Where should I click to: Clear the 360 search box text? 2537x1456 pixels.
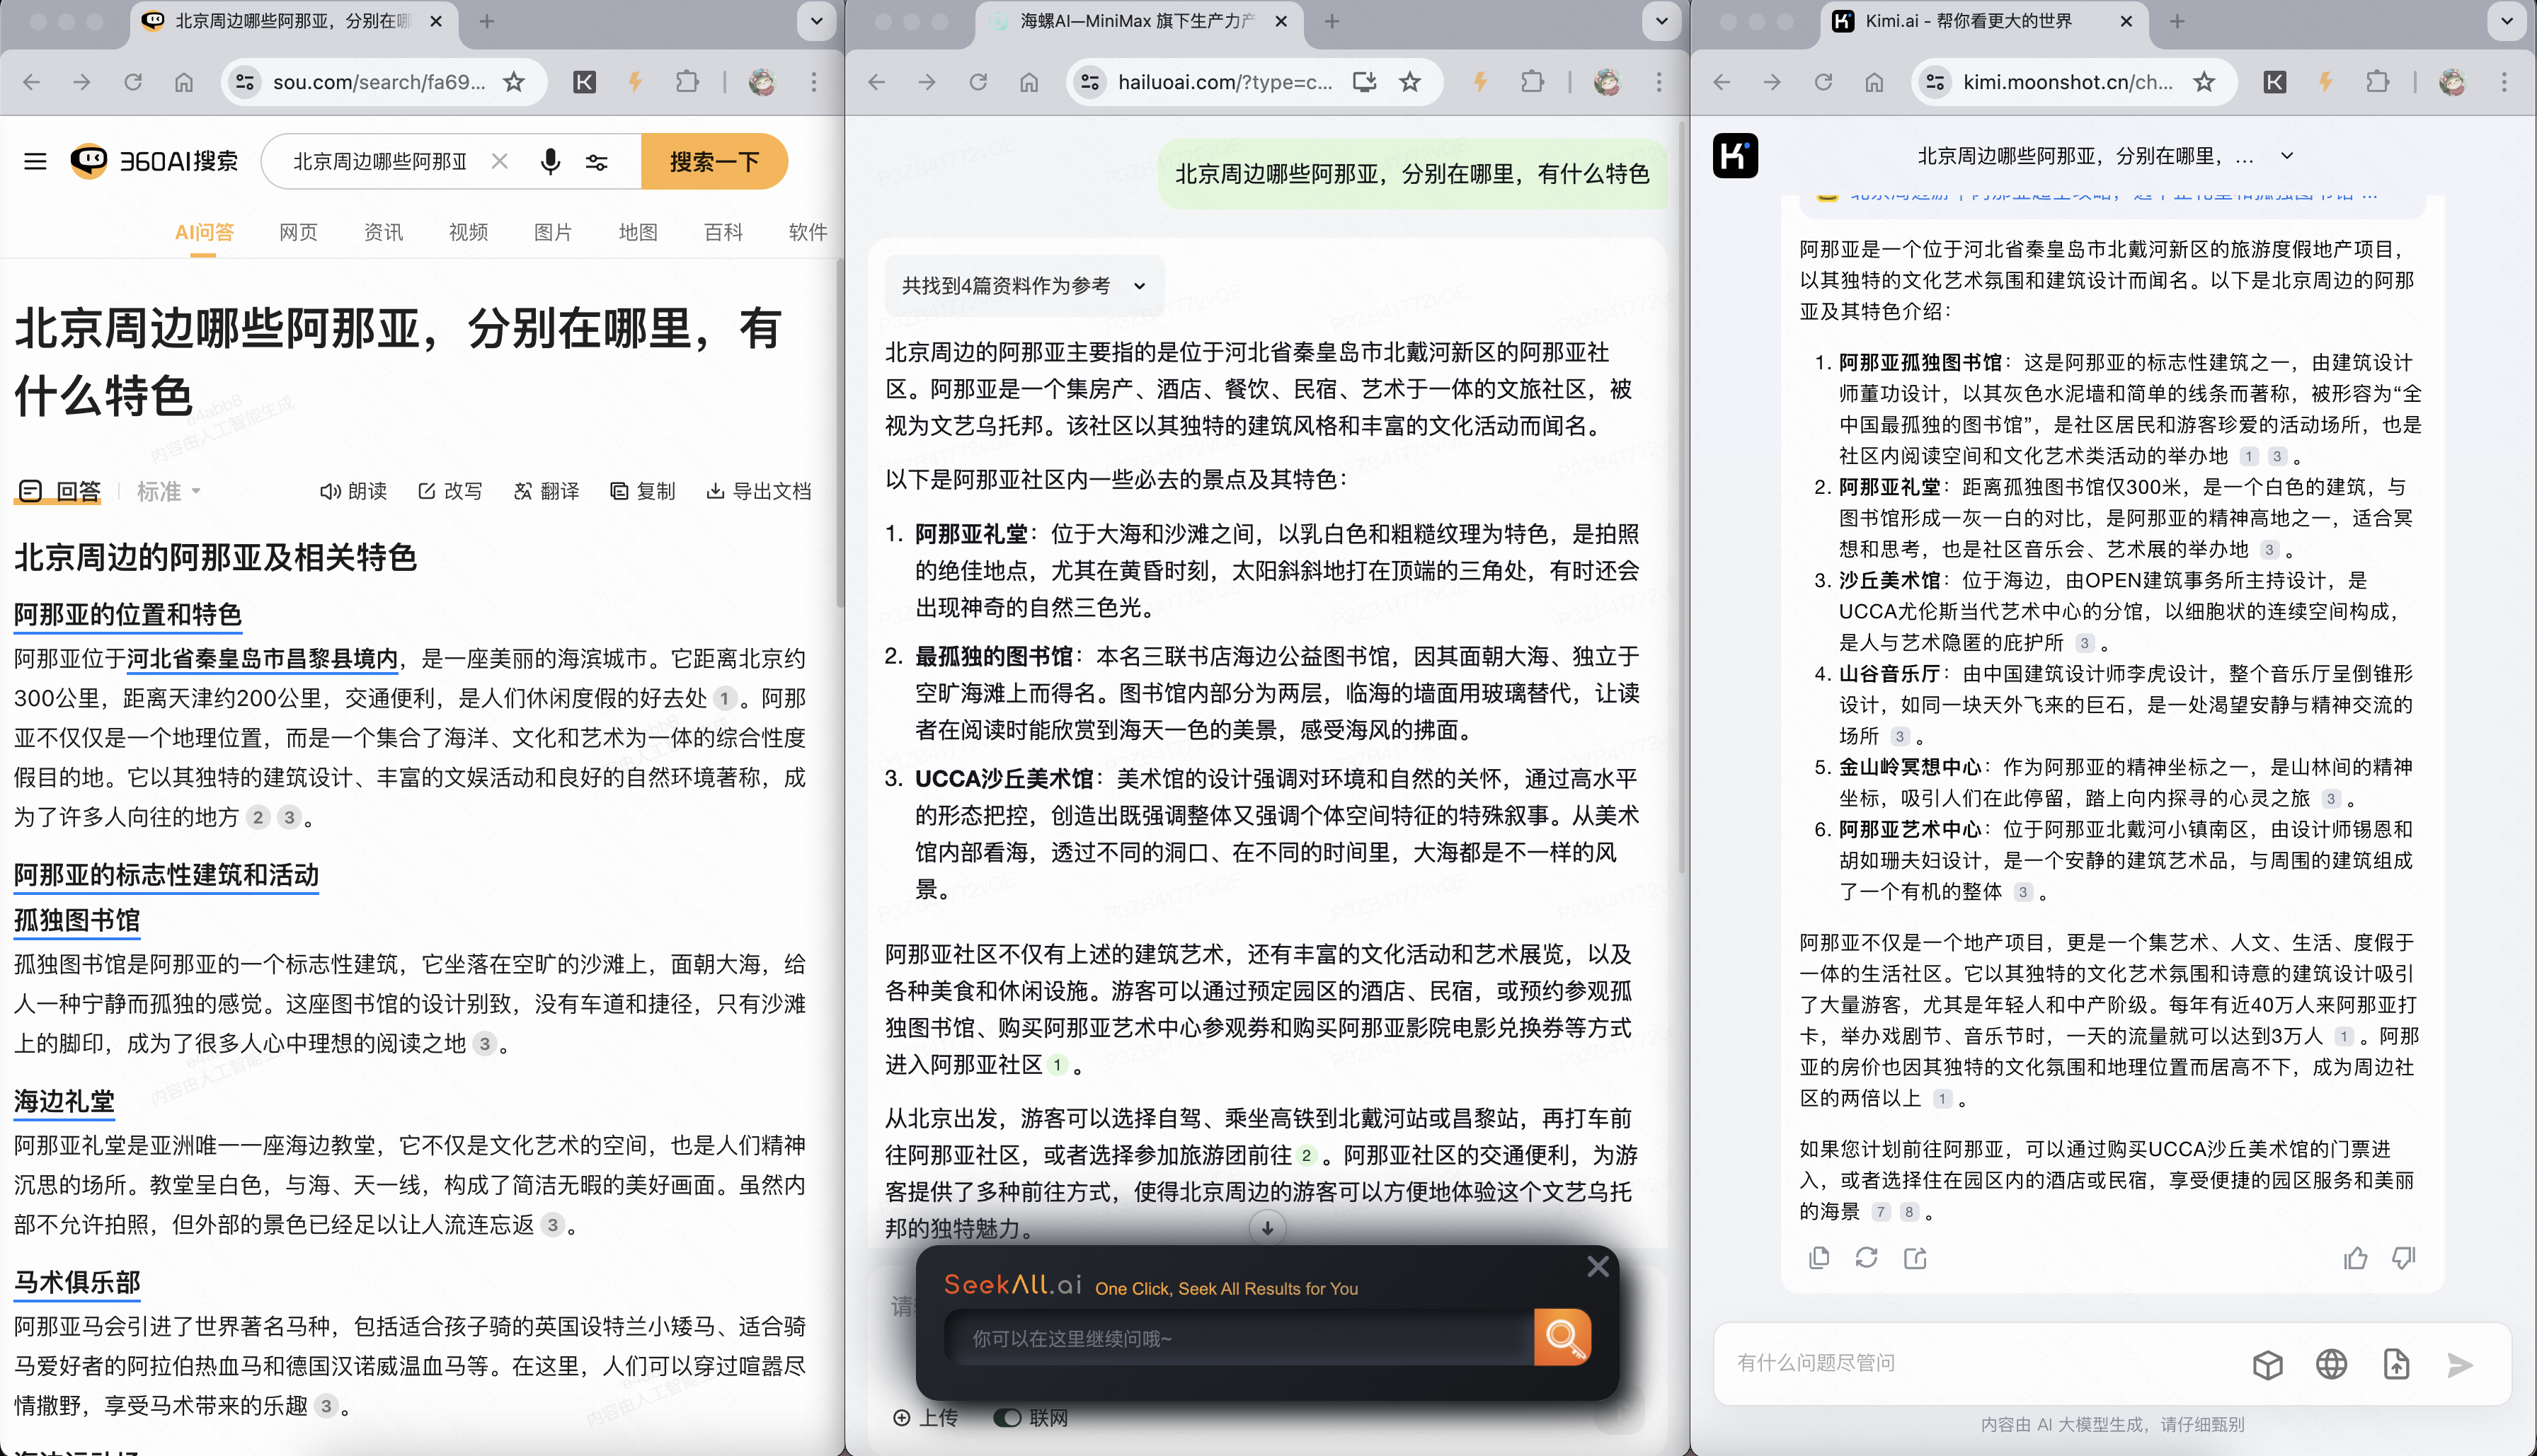point(499,161)
